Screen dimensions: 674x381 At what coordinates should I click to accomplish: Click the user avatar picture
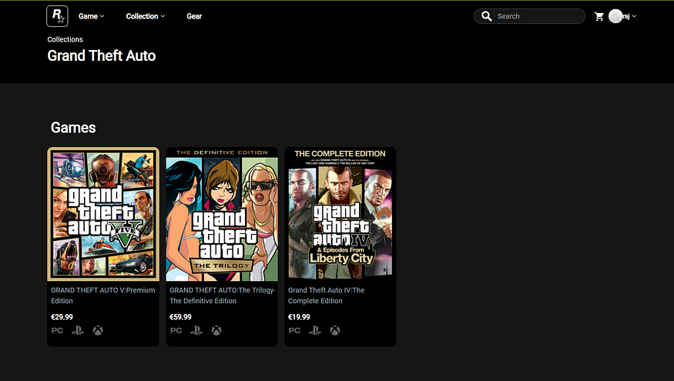(x=615, y=16)
